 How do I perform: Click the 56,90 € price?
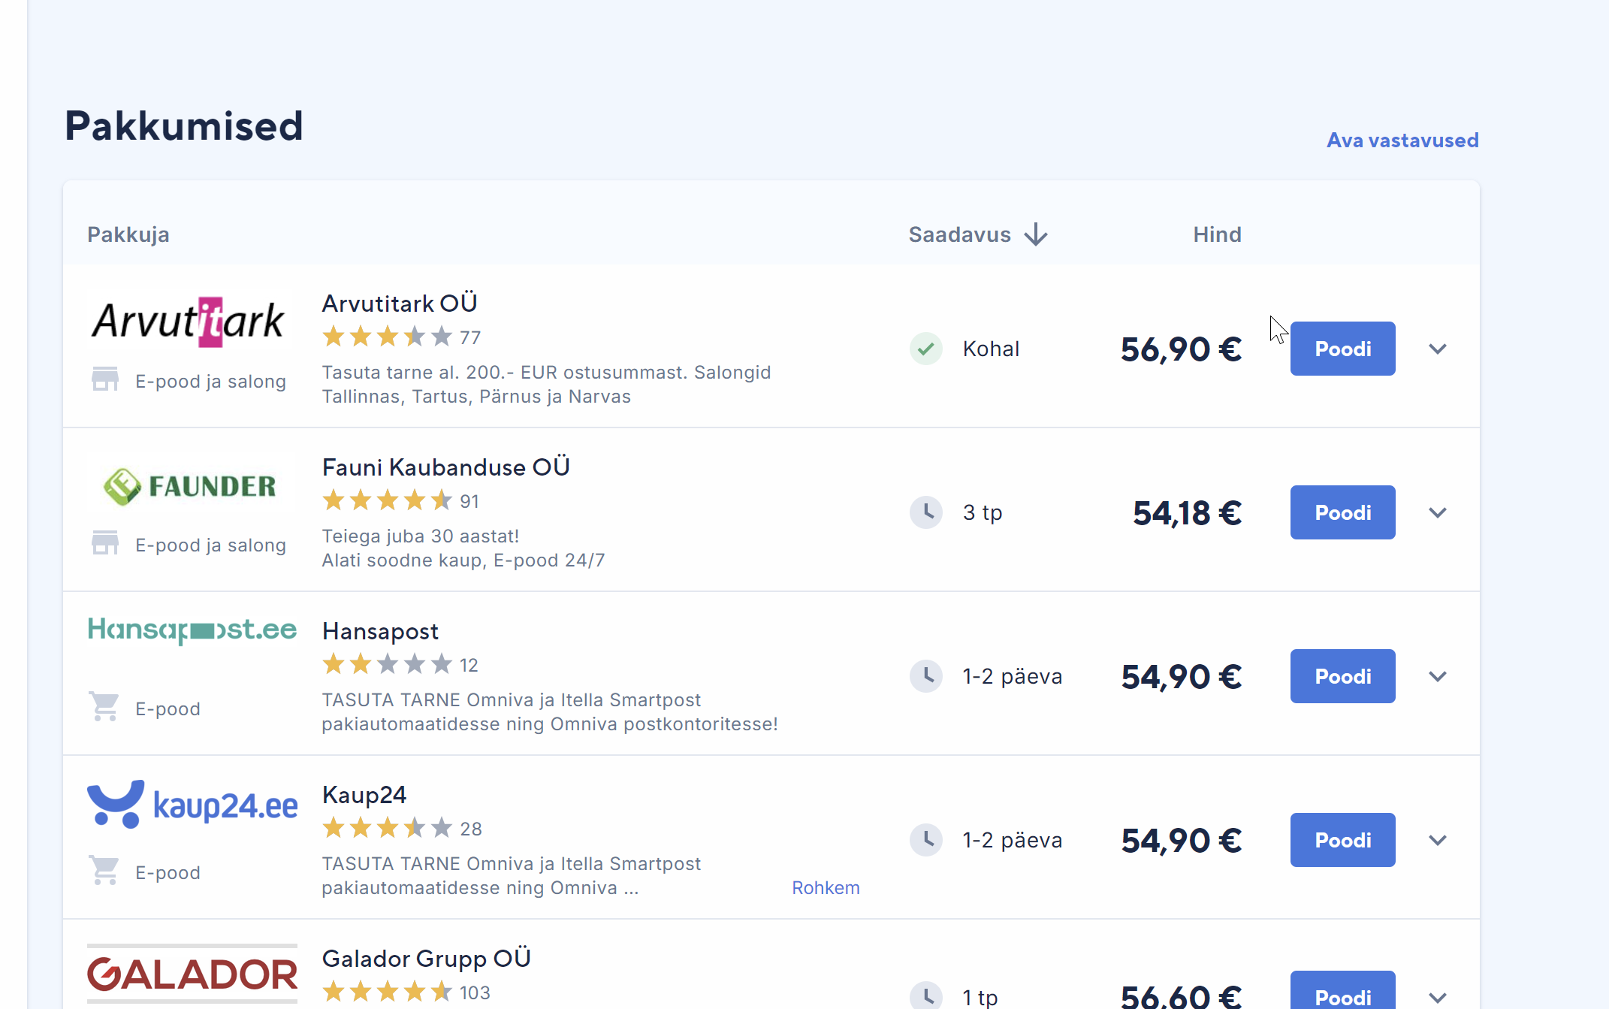pyautogui.click(x=1181, y=349)
